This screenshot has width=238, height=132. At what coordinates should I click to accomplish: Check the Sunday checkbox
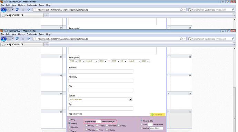[x=119, y=125]
